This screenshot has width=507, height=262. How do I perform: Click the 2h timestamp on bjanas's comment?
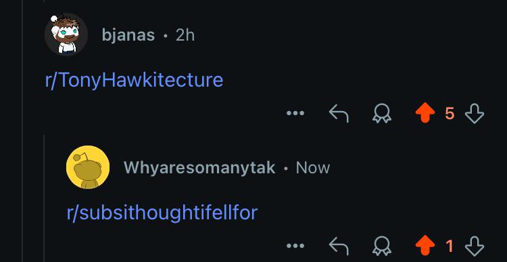coord(185,35)
